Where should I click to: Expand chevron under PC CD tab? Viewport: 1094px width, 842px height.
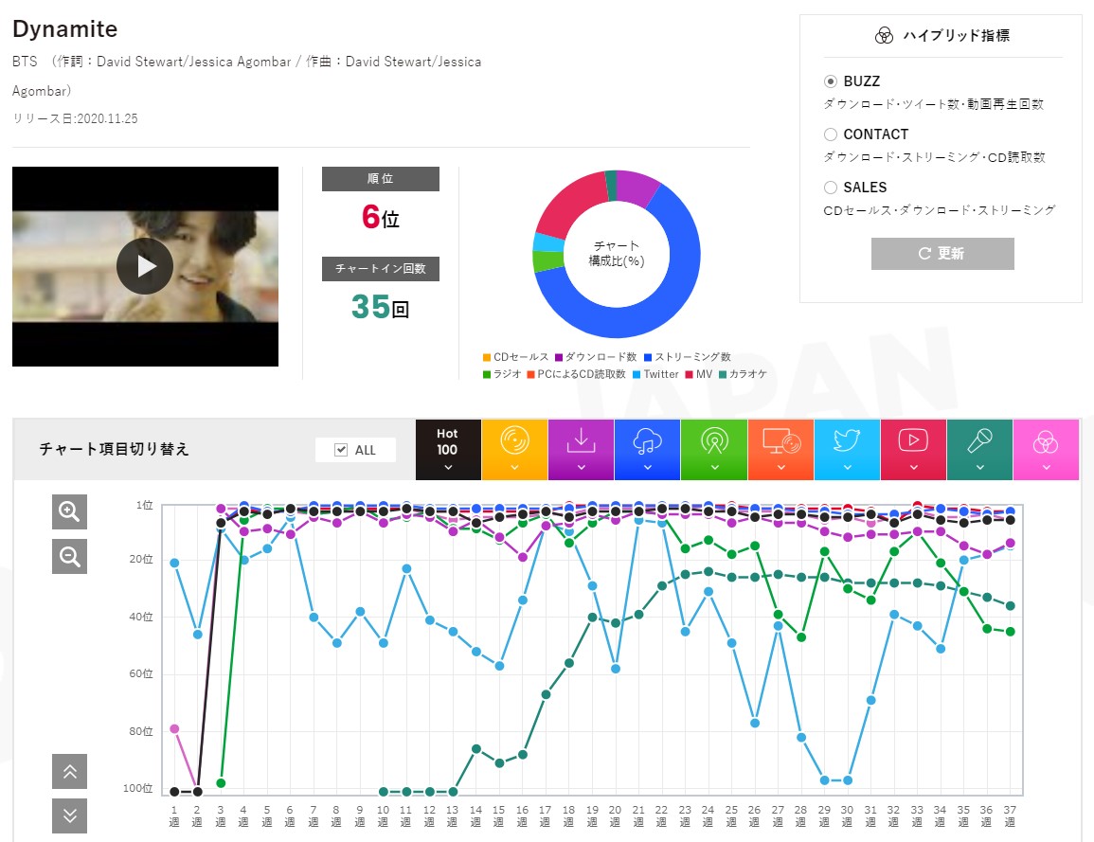coord(780,467)
